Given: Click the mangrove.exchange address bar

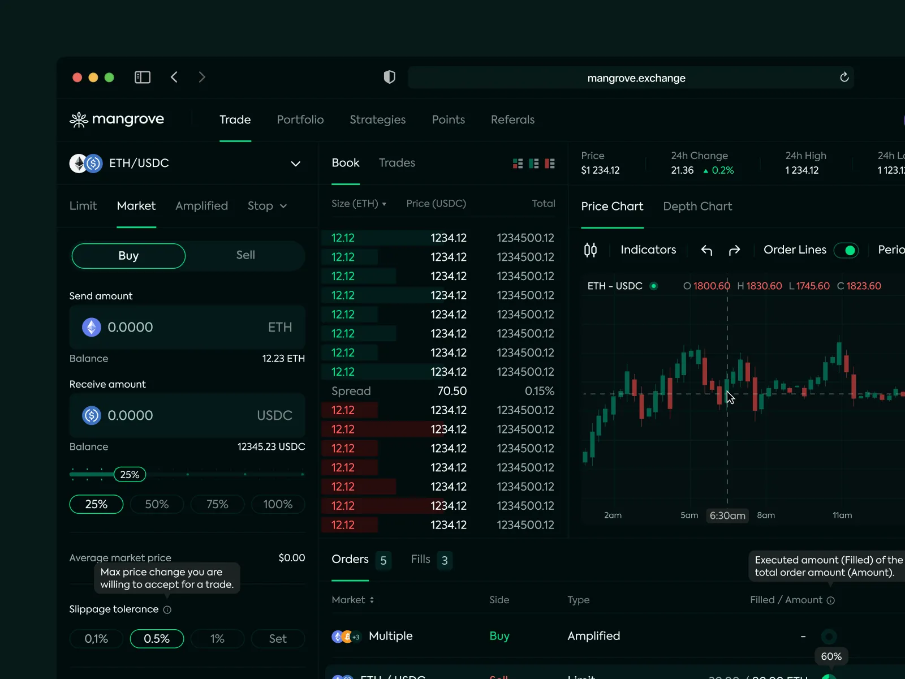Looking at the screenshot, I should click(x=631, y=78).
